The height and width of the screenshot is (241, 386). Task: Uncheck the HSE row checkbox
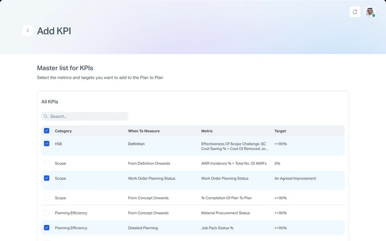click(x=47, y=144)
